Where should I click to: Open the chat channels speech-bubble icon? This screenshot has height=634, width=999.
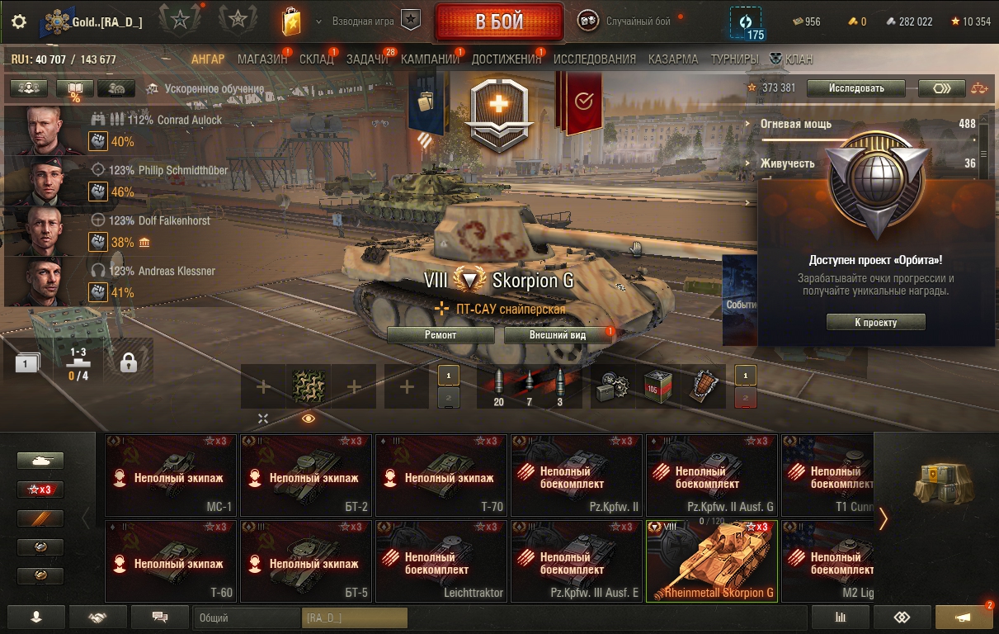point(160,617)
